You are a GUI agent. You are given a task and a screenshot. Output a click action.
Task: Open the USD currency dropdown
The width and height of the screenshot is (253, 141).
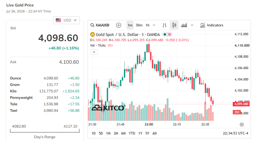[66, 20]
